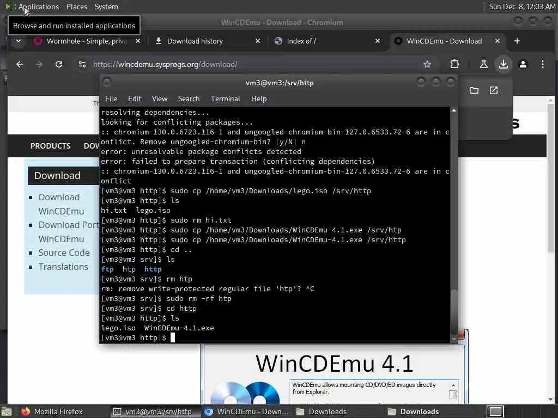Image resolution: width=558 pixels, height=418 pixels.
Task: Switch to Wormhole browser tab
Action: pos(87,41)
